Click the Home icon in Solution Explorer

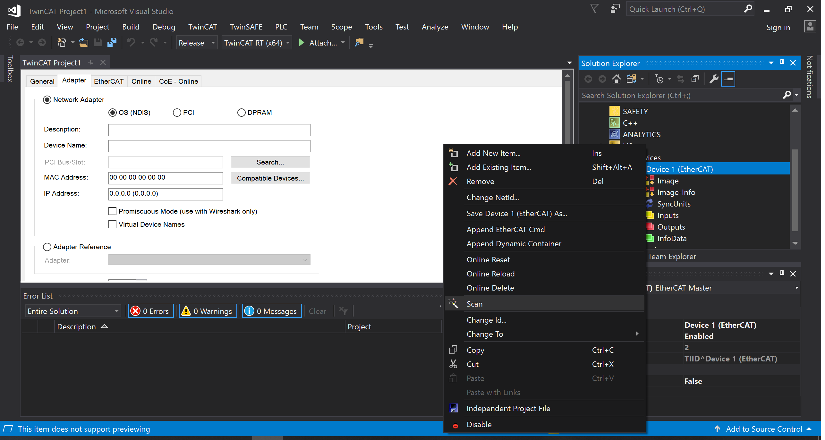coord(616,79)
